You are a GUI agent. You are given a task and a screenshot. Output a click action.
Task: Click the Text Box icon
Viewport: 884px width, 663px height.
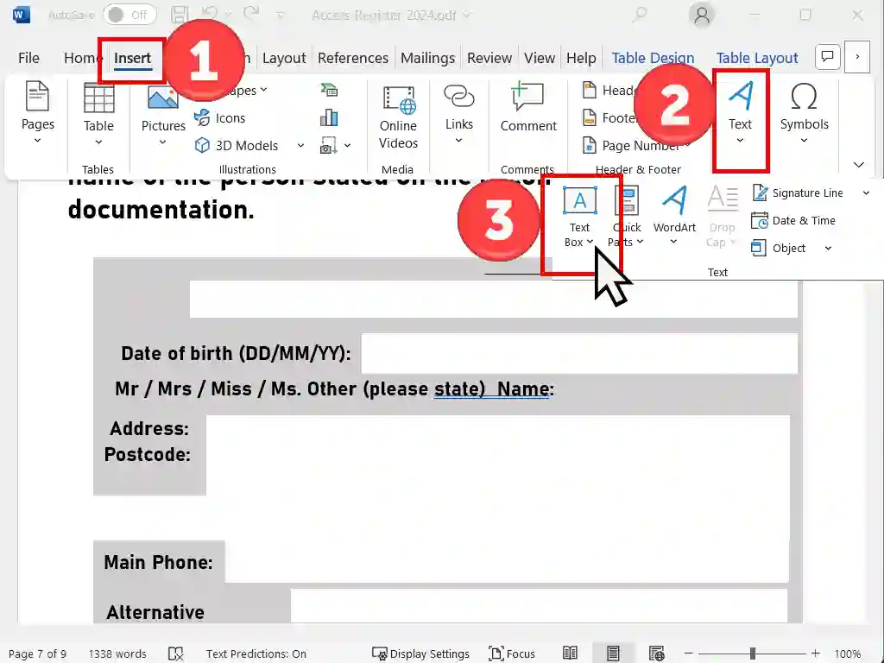[579, 201]
